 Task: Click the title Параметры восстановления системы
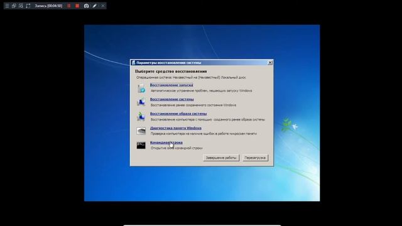[169, 63]
